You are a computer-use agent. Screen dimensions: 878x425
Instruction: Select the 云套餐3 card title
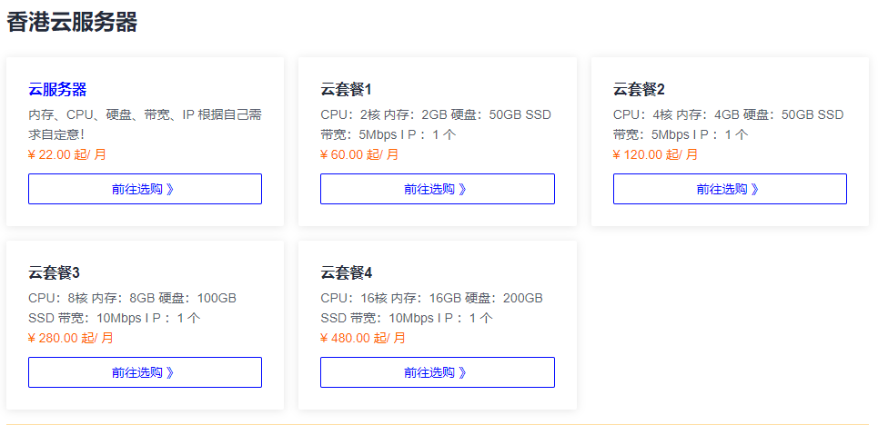(54, 273)
